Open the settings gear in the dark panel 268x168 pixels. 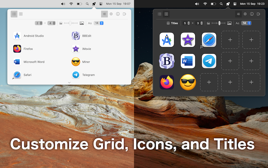pos(245,14)
